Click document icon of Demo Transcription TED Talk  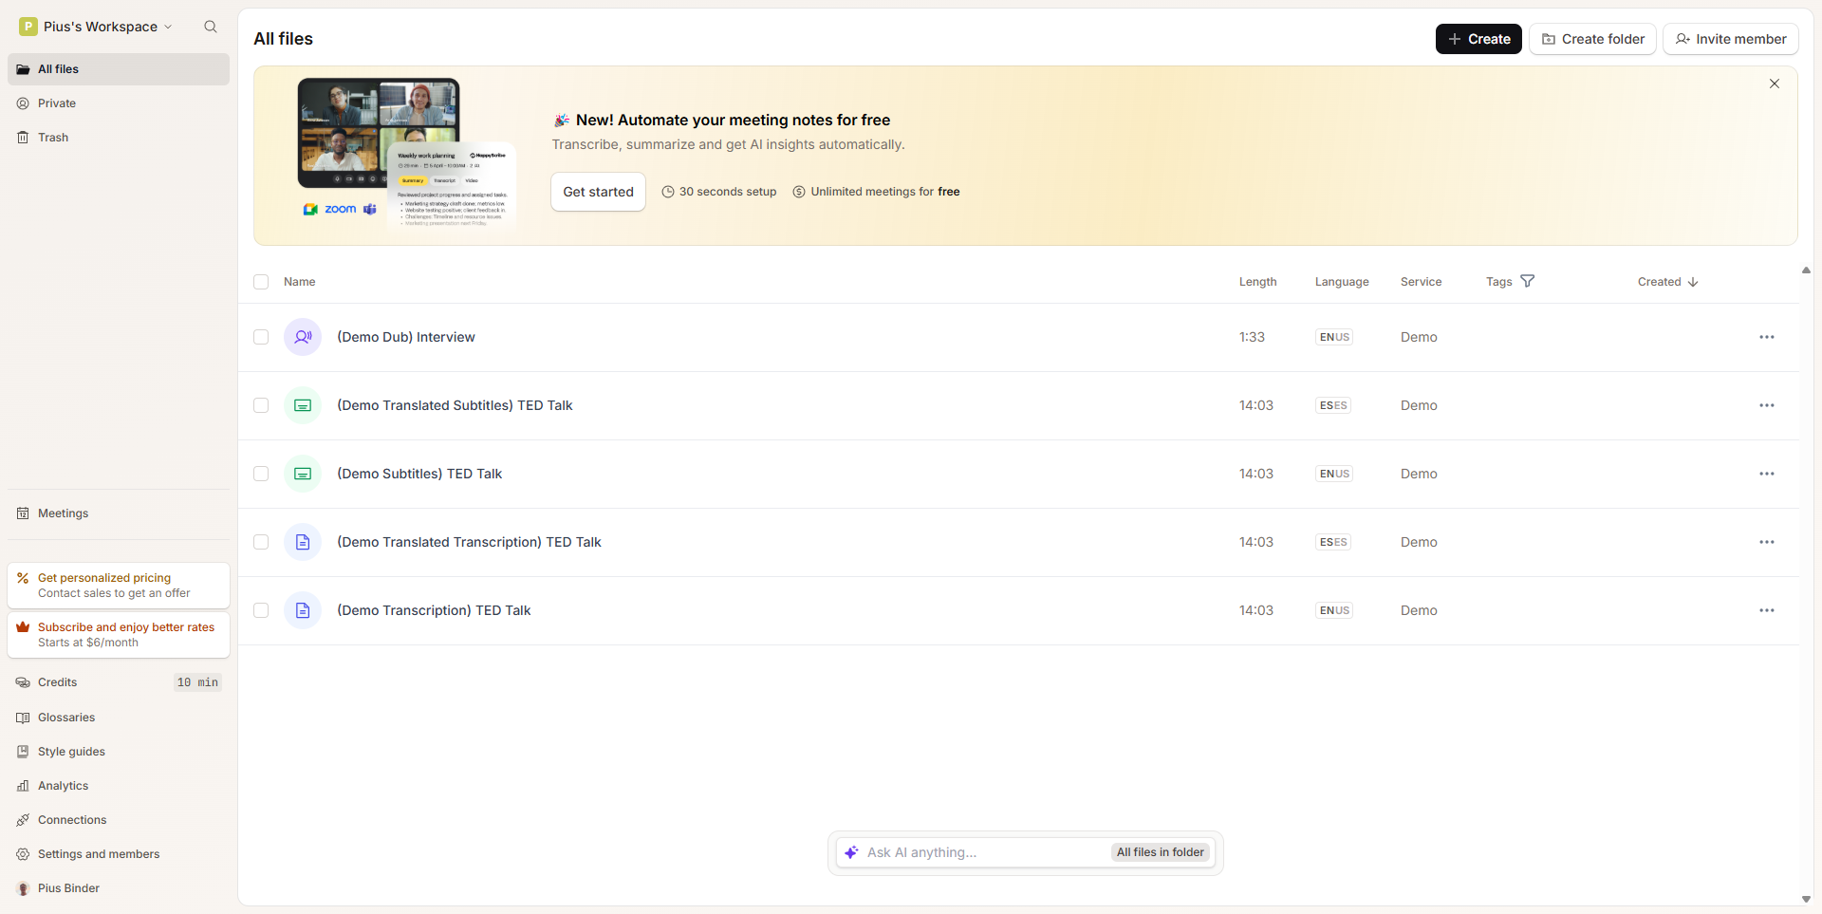tap(303, 610)
